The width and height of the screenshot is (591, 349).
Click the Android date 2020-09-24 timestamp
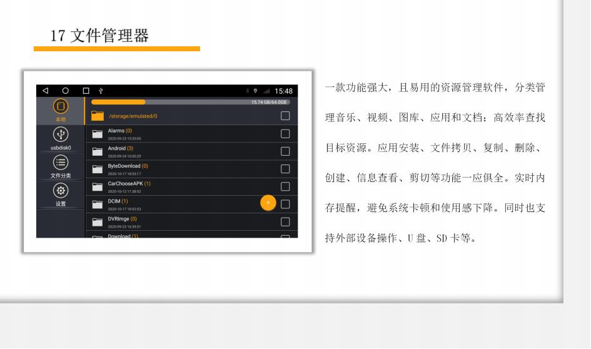pos(124,156)
